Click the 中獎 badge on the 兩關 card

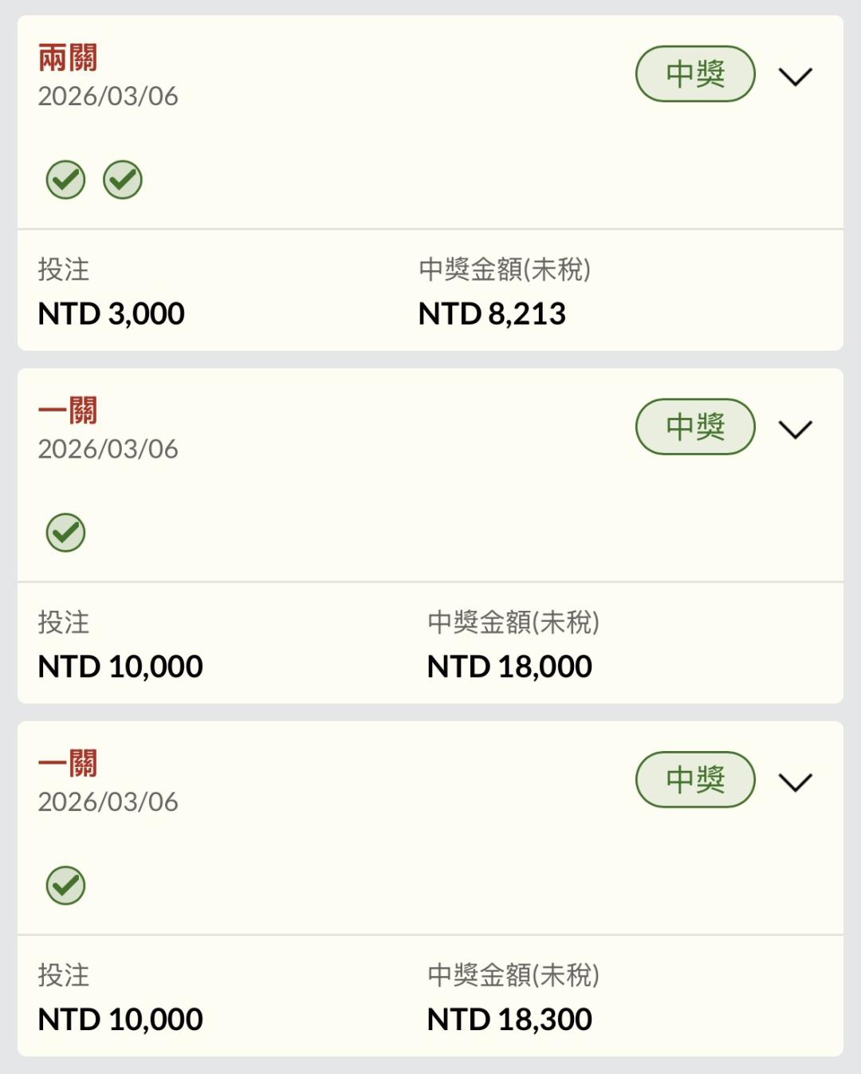[x=694, y=74]
